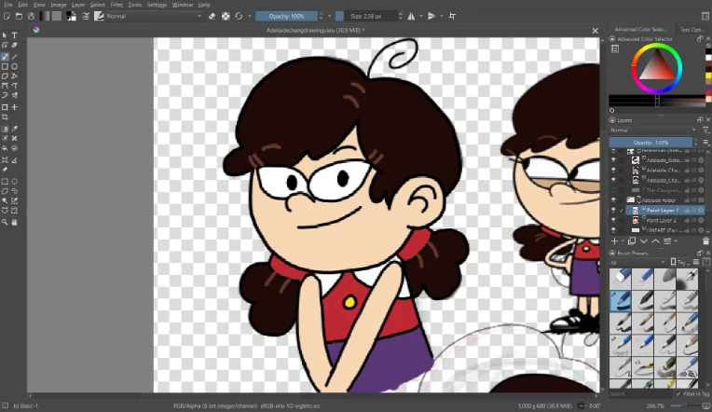Show the hidden The Casagran layer
Image resolution: width=712 pixels, height=412 pixels.
(613, 190)
